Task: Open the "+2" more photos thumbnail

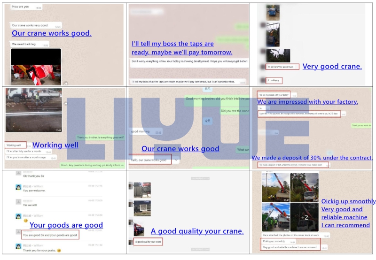Action: (304, 217)
